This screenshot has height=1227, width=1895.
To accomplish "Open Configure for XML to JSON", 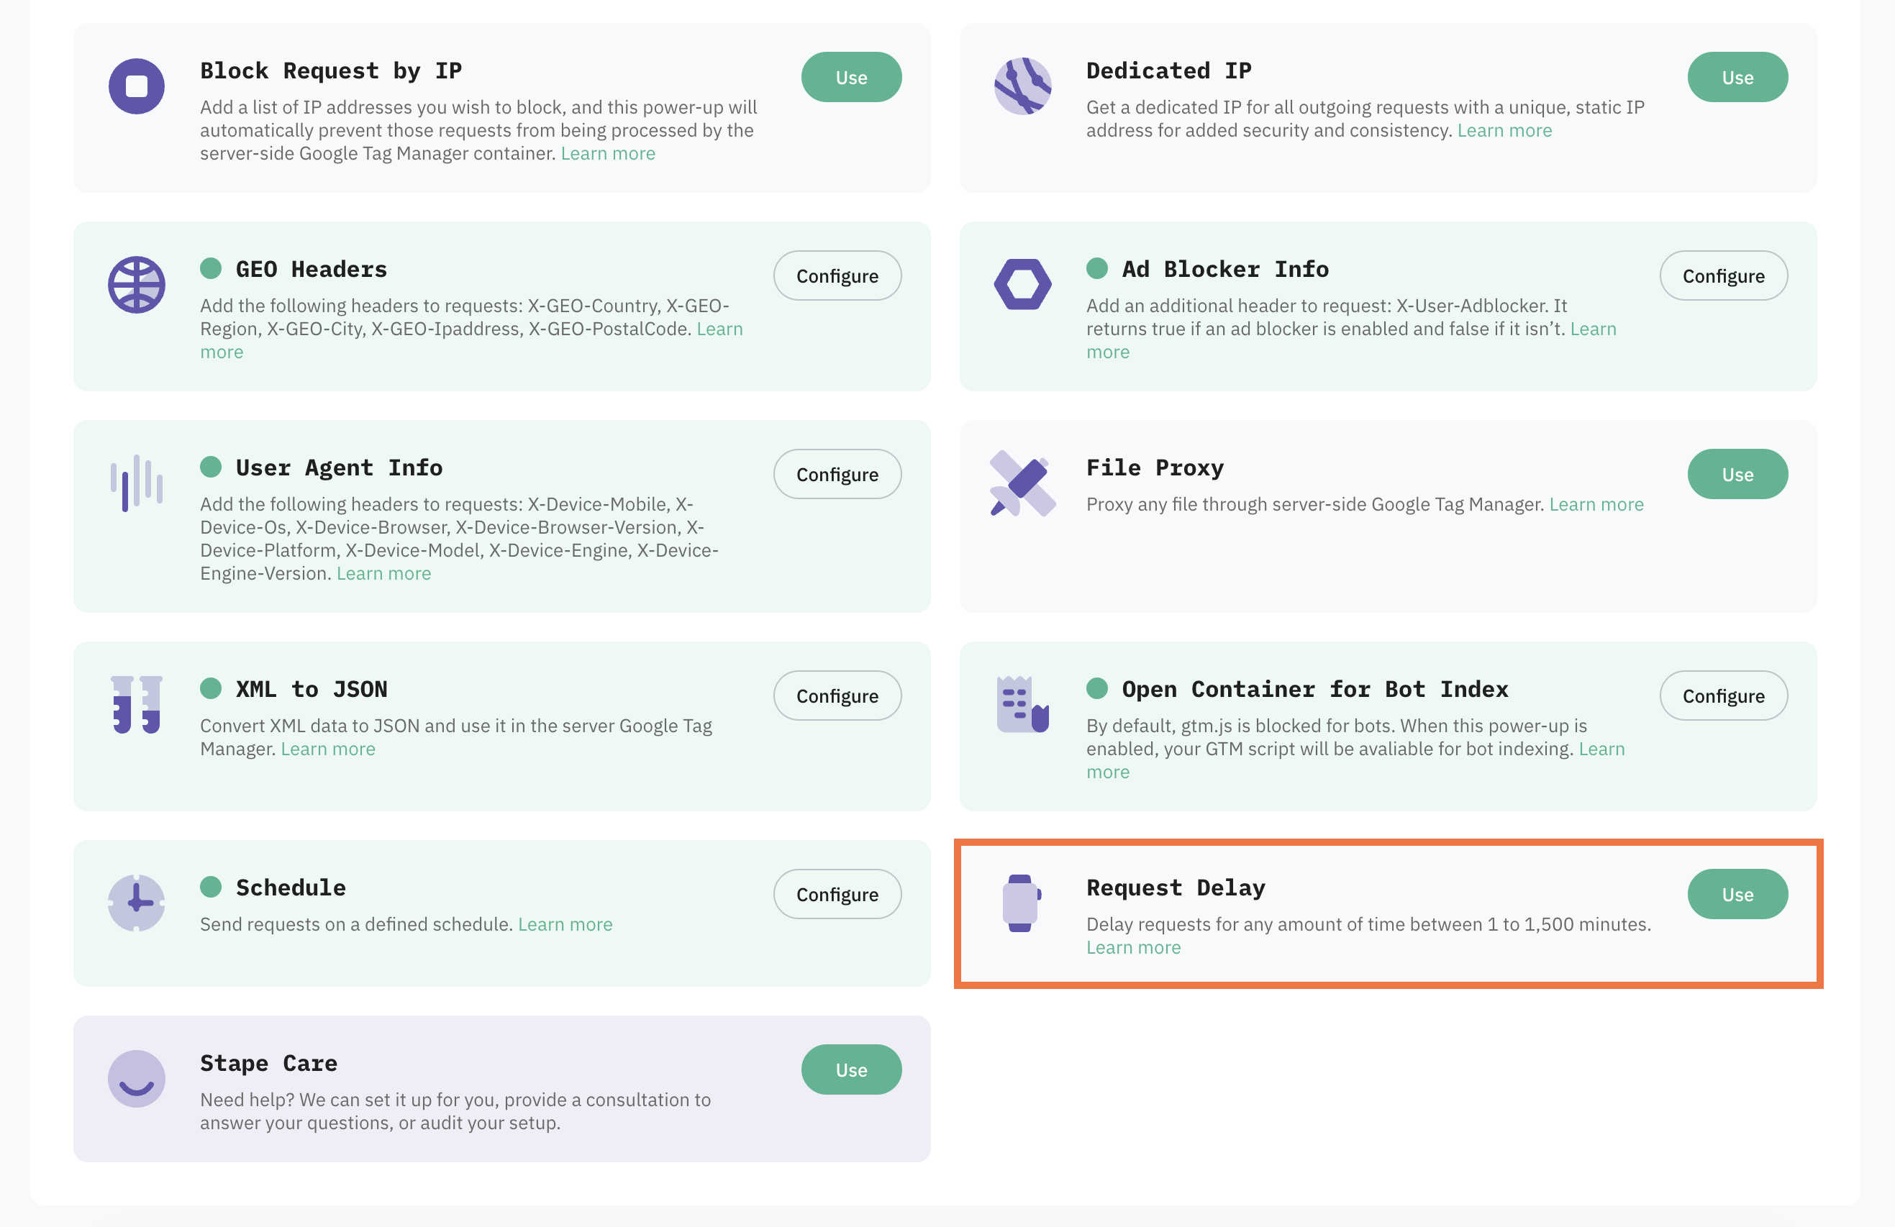I will 837,695.
